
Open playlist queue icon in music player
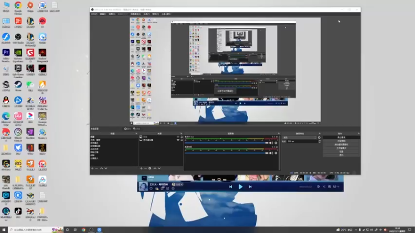[x=336, y=186]
